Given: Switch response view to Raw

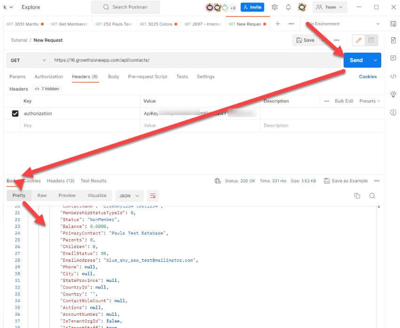Looking at the screenshot, I should click(42, 195).
